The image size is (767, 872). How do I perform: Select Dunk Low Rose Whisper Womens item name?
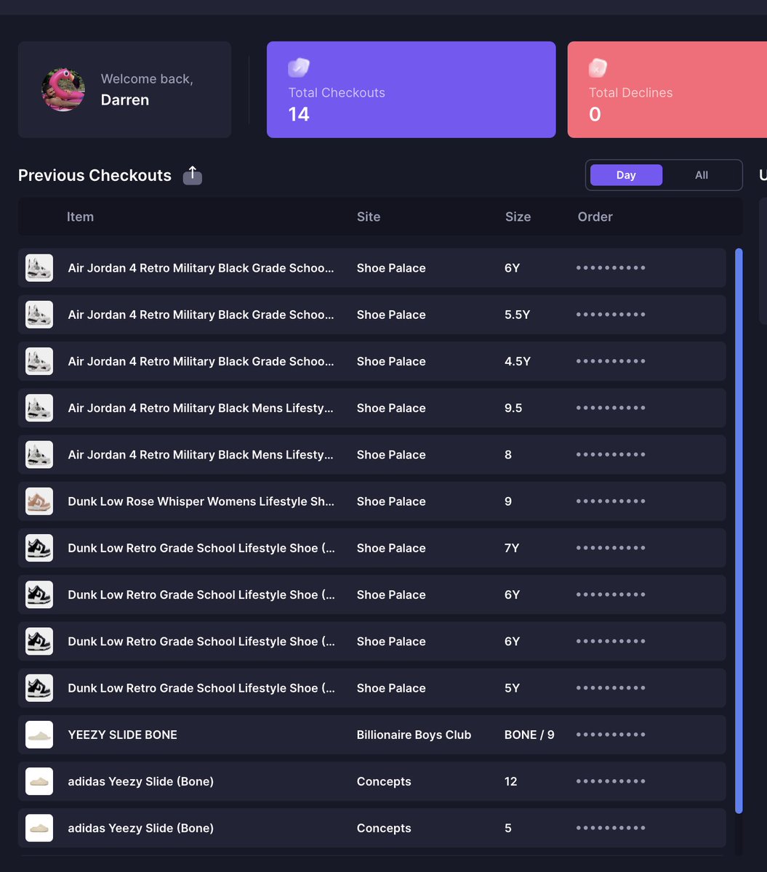click(201, 501)
